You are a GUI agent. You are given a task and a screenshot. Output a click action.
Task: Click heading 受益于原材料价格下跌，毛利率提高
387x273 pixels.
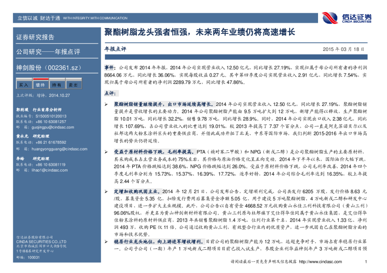pyautogui.click(x=154, y=152)
